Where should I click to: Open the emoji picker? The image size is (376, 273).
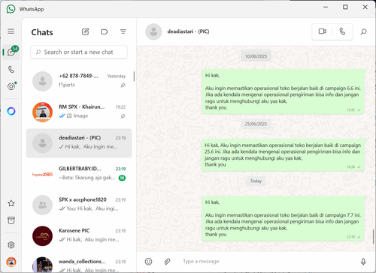click(148, 262)
